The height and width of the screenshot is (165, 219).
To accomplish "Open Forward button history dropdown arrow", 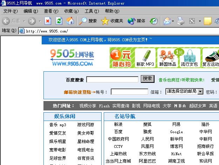I will [x=40, y=21].
